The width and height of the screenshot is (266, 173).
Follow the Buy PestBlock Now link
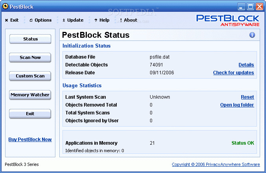(x=30, y=140)
